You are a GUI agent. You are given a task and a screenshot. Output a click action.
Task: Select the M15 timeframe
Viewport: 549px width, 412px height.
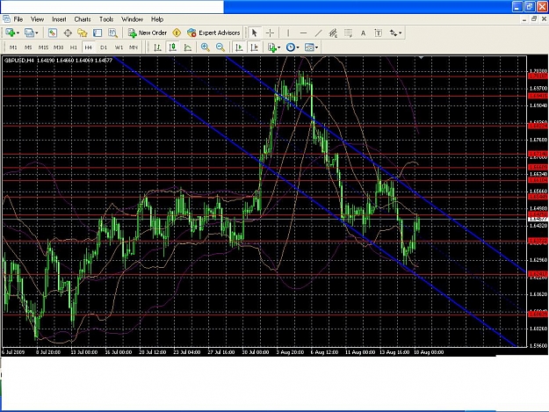click(43, 47)
